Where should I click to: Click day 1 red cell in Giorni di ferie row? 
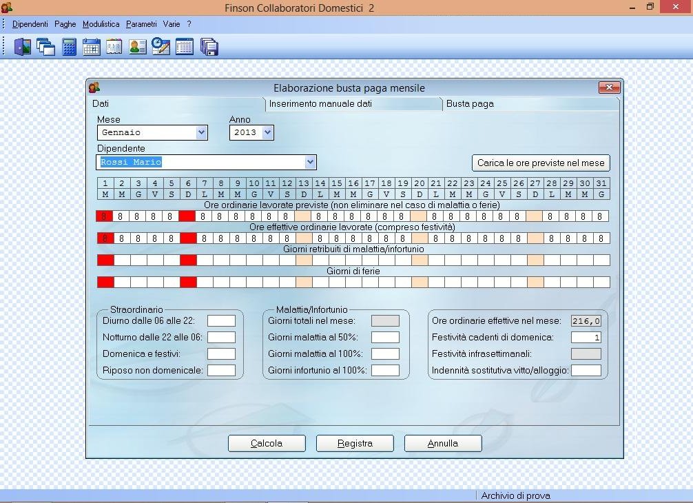click(105, 282)
